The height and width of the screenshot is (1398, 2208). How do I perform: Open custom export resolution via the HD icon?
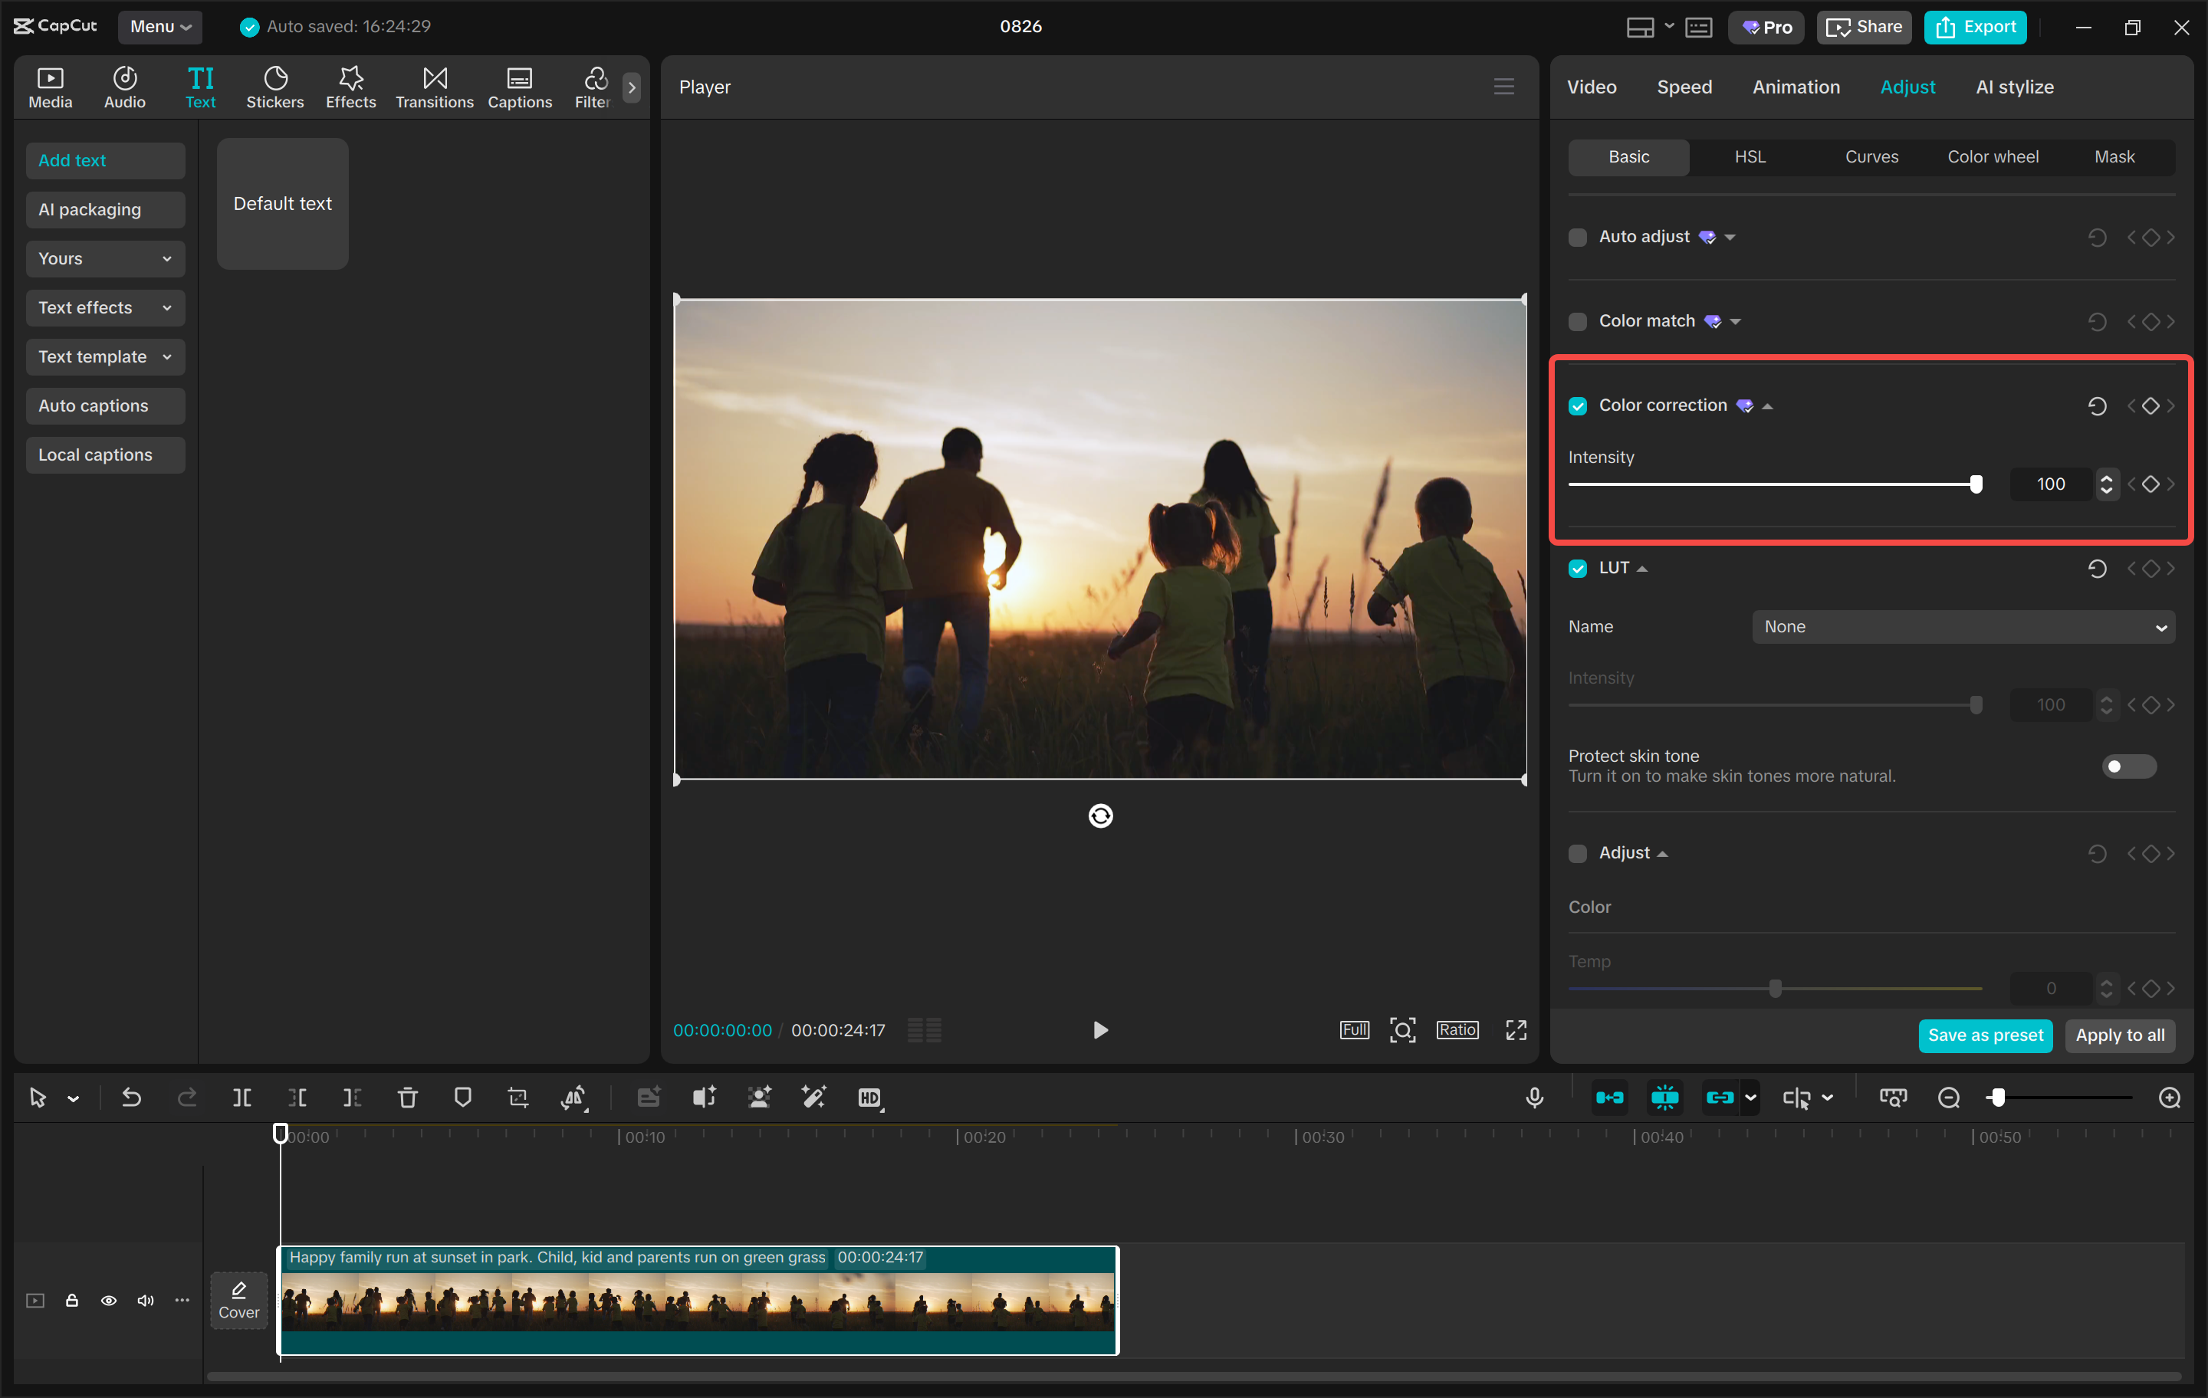tap(870, 1096)
